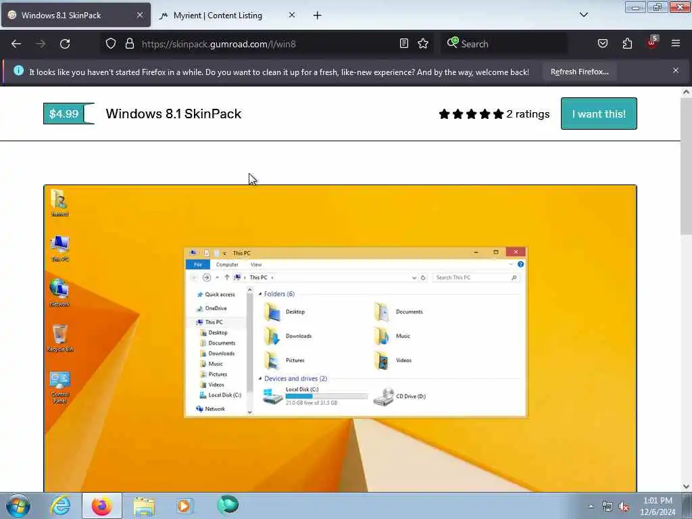Open Save to Pocket icon

pyautogui.click(x=603, y=44)
